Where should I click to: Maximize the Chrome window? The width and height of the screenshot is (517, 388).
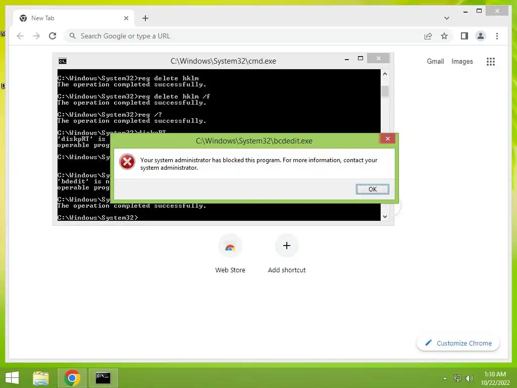tap(479, 11)
